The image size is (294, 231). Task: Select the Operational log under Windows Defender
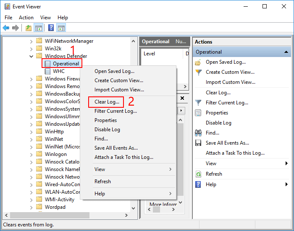click(x=66, y=64)
